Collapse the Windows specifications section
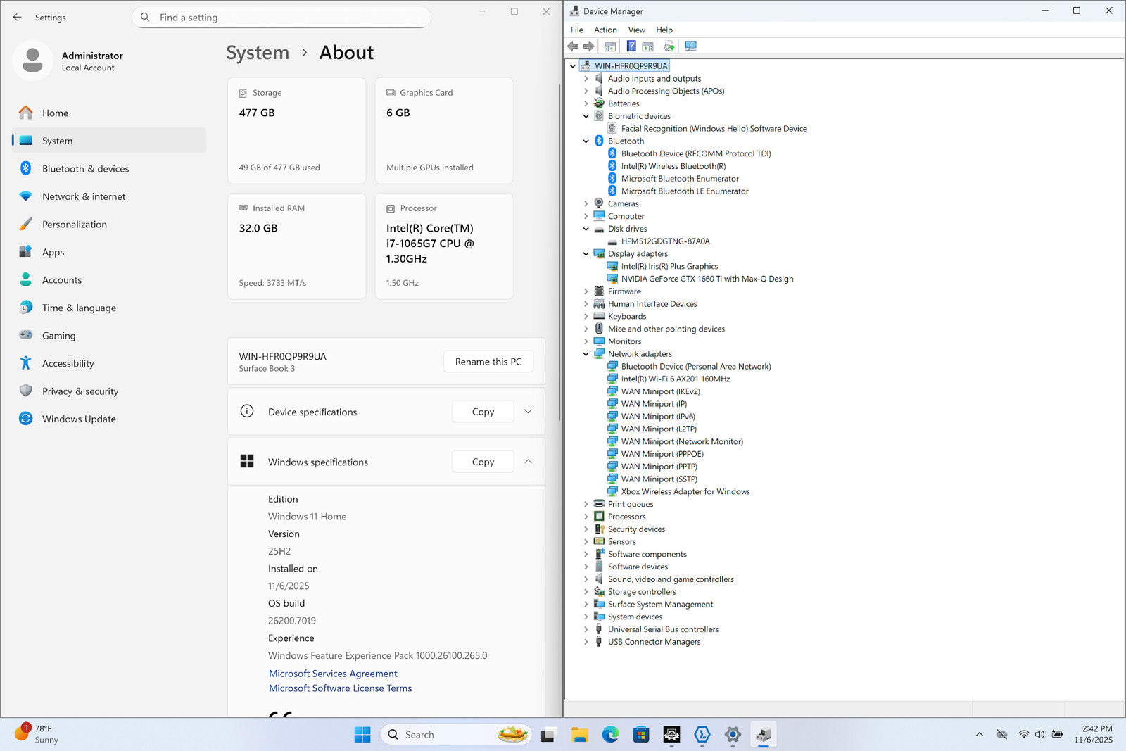The image size is (1126, 751). pos(528,462)
